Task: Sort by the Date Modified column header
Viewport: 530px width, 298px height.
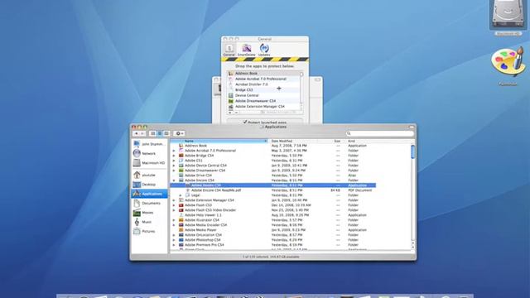Action: (x=292, y=141)
